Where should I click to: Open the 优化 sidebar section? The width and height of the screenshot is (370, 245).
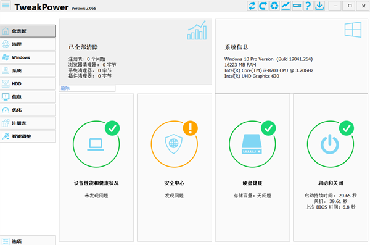(x=28, y=110)
